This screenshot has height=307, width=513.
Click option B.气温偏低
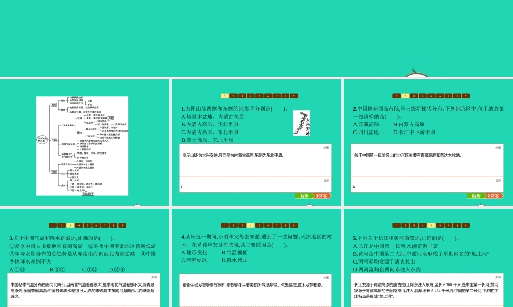(x=234, y=253)
